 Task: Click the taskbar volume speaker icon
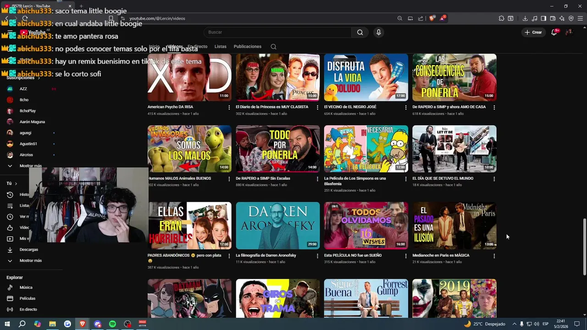536,324
